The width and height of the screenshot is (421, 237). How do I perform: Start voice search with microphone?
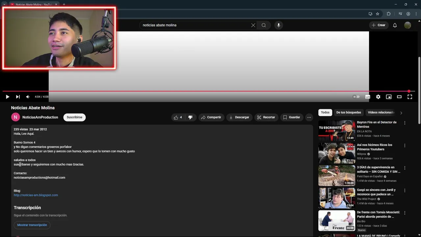[279, 25]
